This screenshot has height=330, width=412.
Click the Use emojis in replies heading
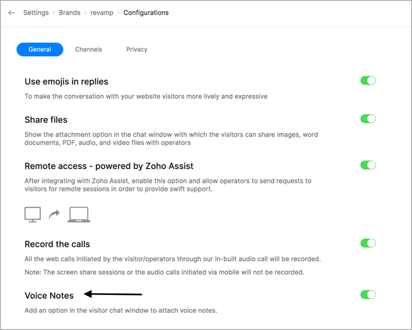pyautogui.click(x=66, y=81)
